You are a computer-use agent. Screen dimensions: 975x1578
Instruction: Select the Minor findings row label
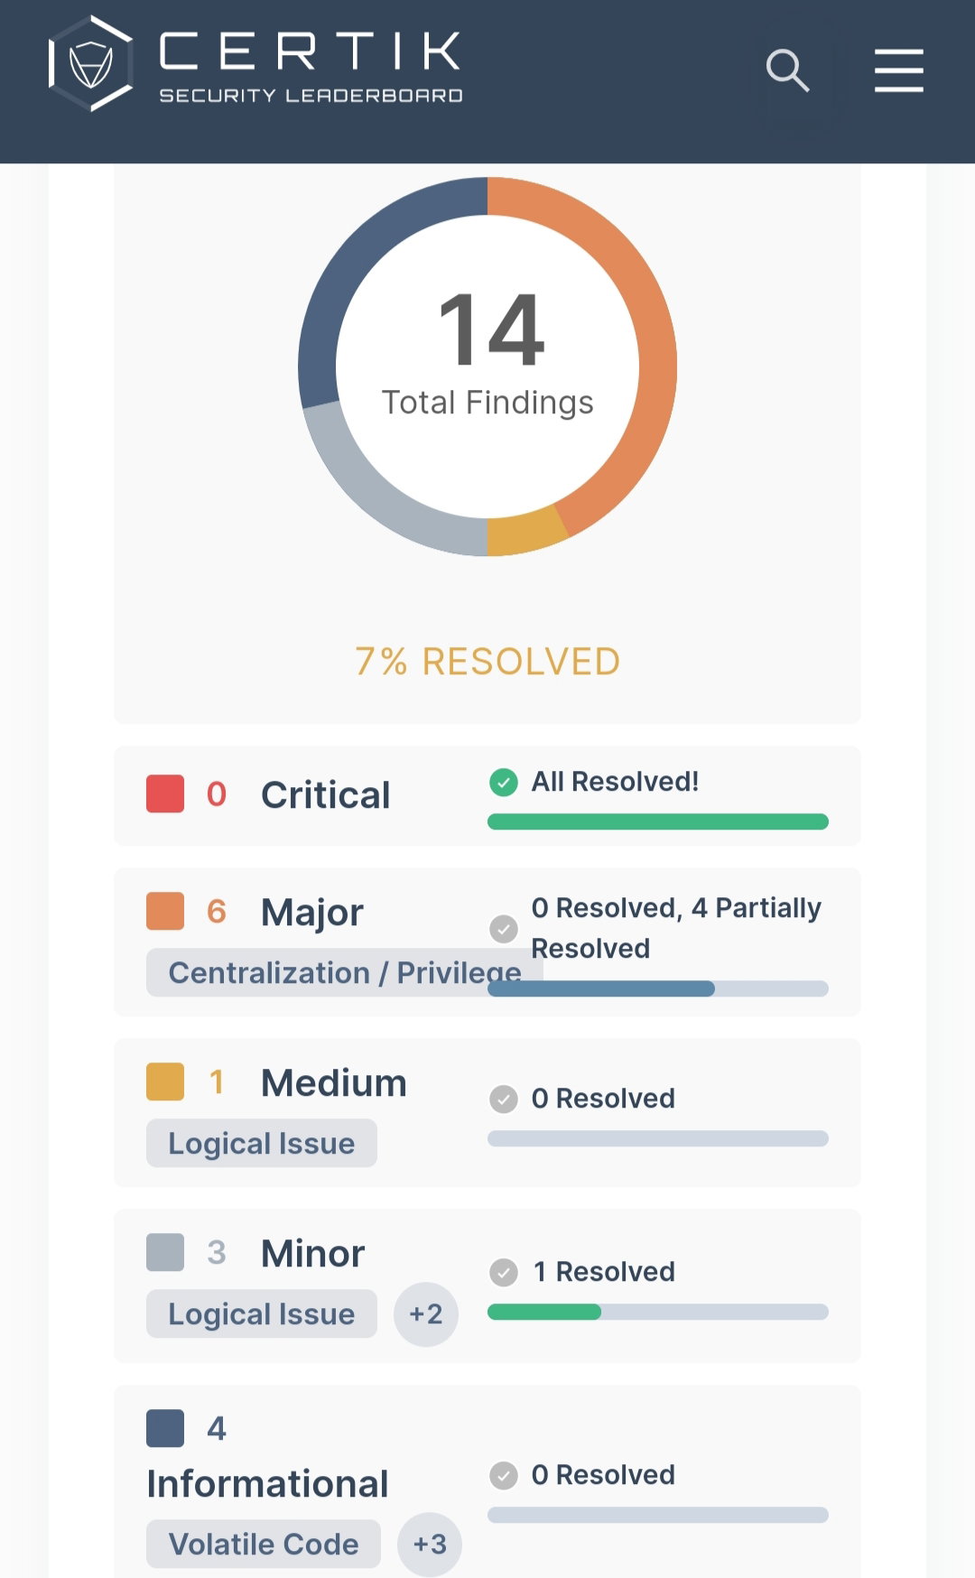313,1253
